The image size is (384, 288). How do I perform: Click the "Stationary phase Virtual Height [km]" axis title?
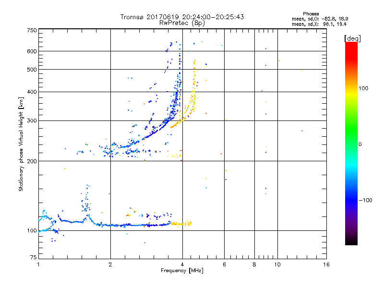click(21, 144)
